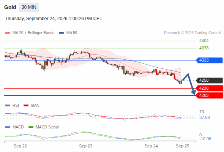Click the MA 50 legend swatch

pos(62,33)
